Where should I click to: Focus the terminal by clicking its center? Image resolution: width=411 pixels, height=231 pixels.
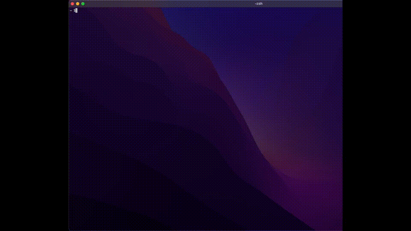click(x=205, y=119)
